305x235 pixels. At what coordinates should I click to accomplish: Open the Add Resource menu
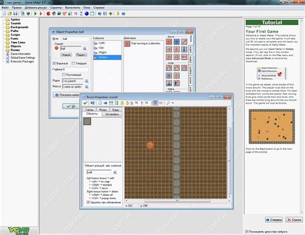[x=35, y=8]
